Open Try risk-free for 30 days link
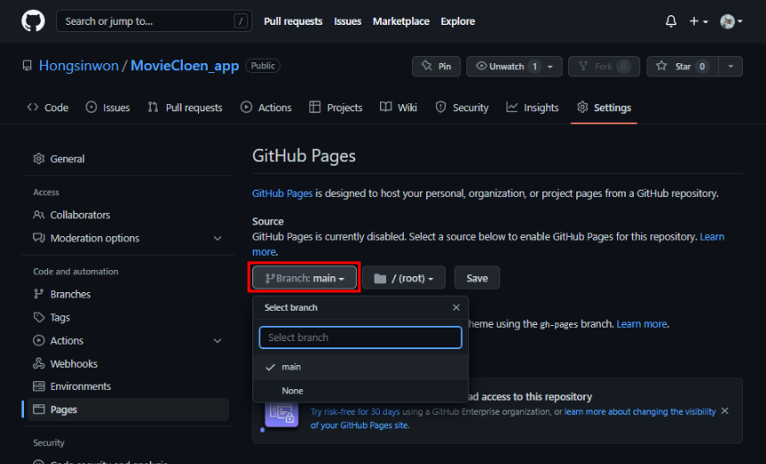 355,411
